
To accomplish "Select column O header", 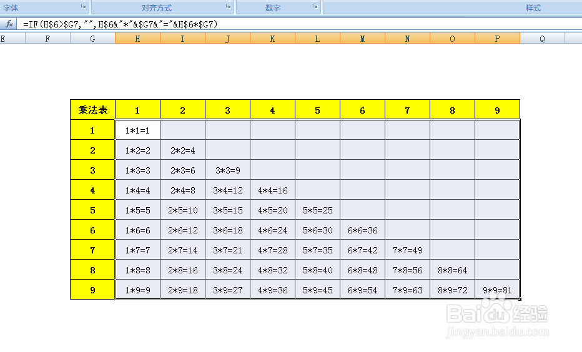I will point(452,39).
